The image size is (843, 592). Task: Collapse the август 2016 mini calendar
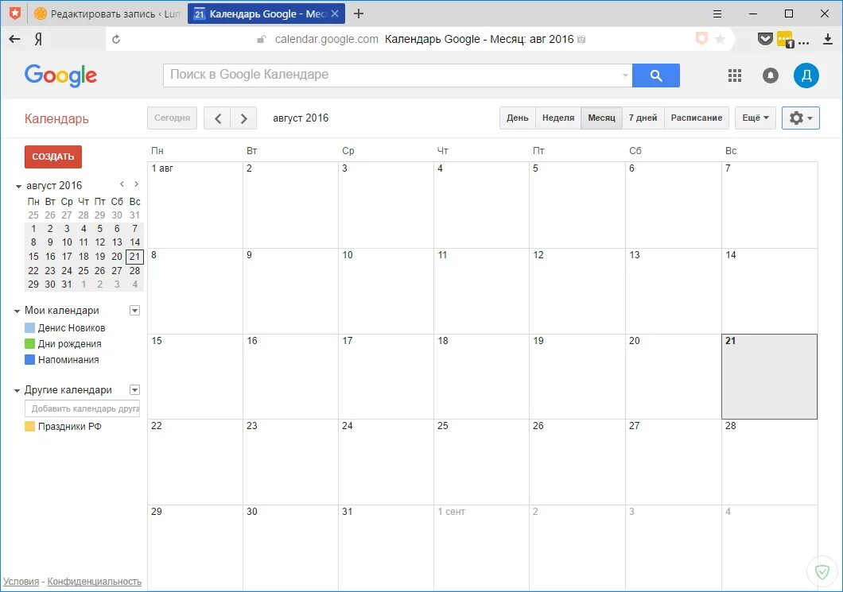18,187
